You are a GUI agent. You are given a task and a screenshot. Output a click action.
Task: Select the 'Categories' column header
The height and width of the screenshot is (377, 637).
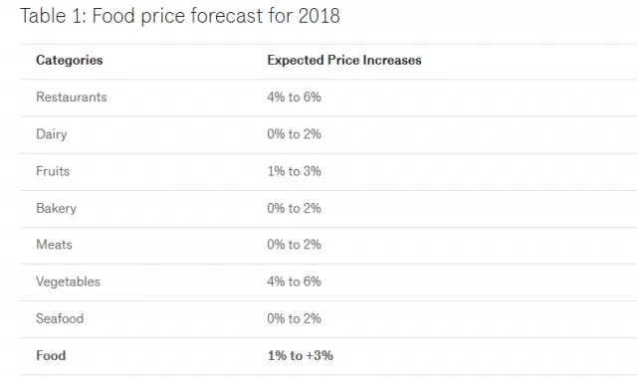click(x=69, y=60)
